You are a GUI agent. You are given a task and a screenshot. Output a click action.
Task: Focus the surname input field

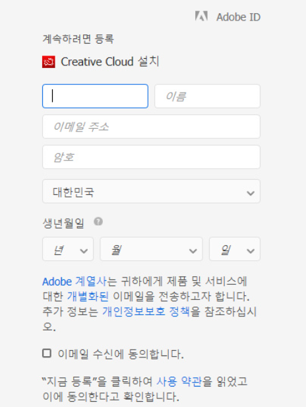95,96
